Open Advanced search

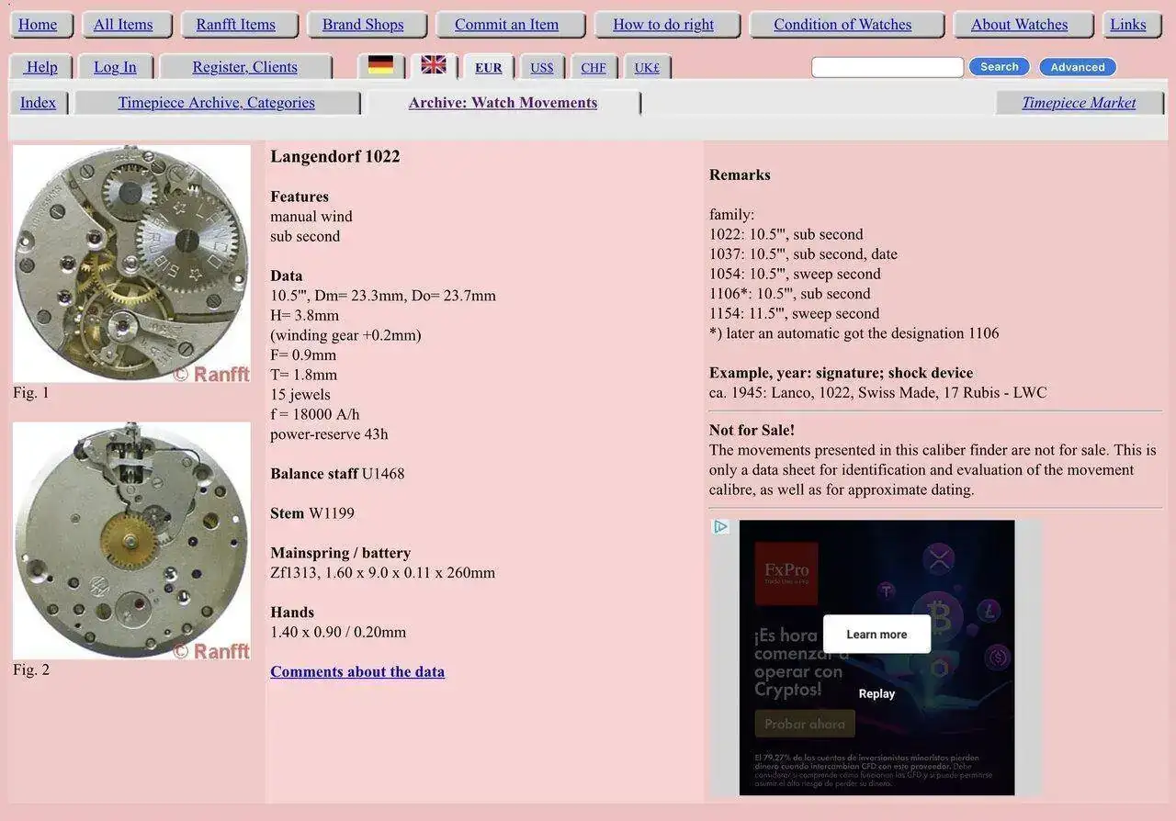point(1078,67)
